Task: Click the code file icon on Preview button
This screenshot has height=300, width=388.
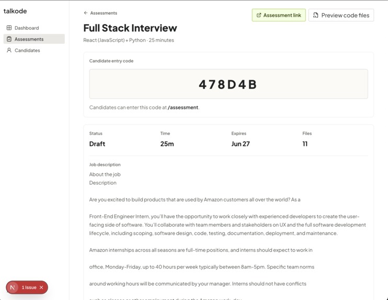Action: click(x=315, y=15)
